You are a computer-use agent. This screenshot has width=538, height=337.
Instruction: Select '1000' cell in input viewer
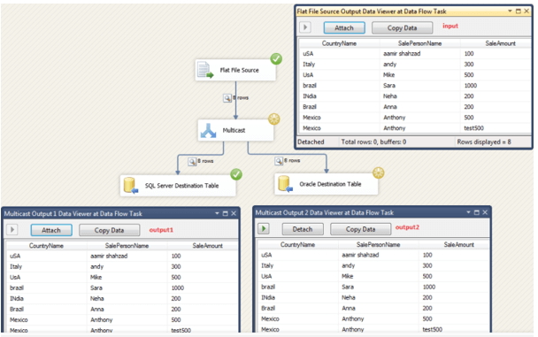pos(496,86)
